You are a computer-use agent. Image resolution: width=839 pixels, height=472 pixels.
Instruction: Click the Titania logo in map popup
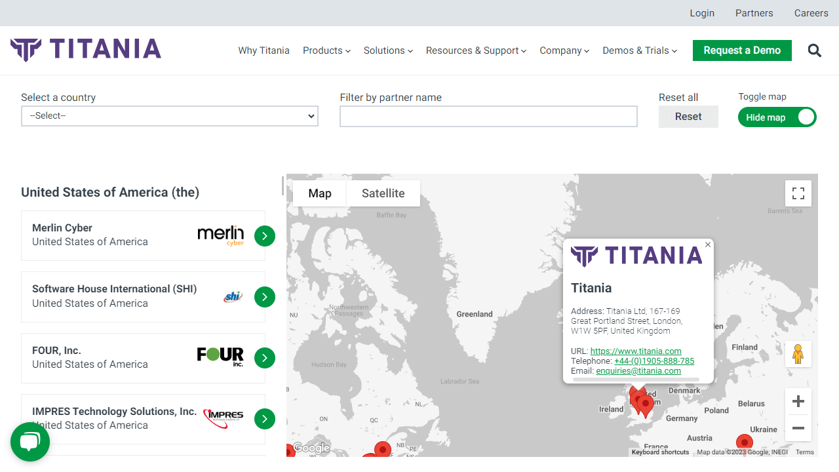point(636,256)
